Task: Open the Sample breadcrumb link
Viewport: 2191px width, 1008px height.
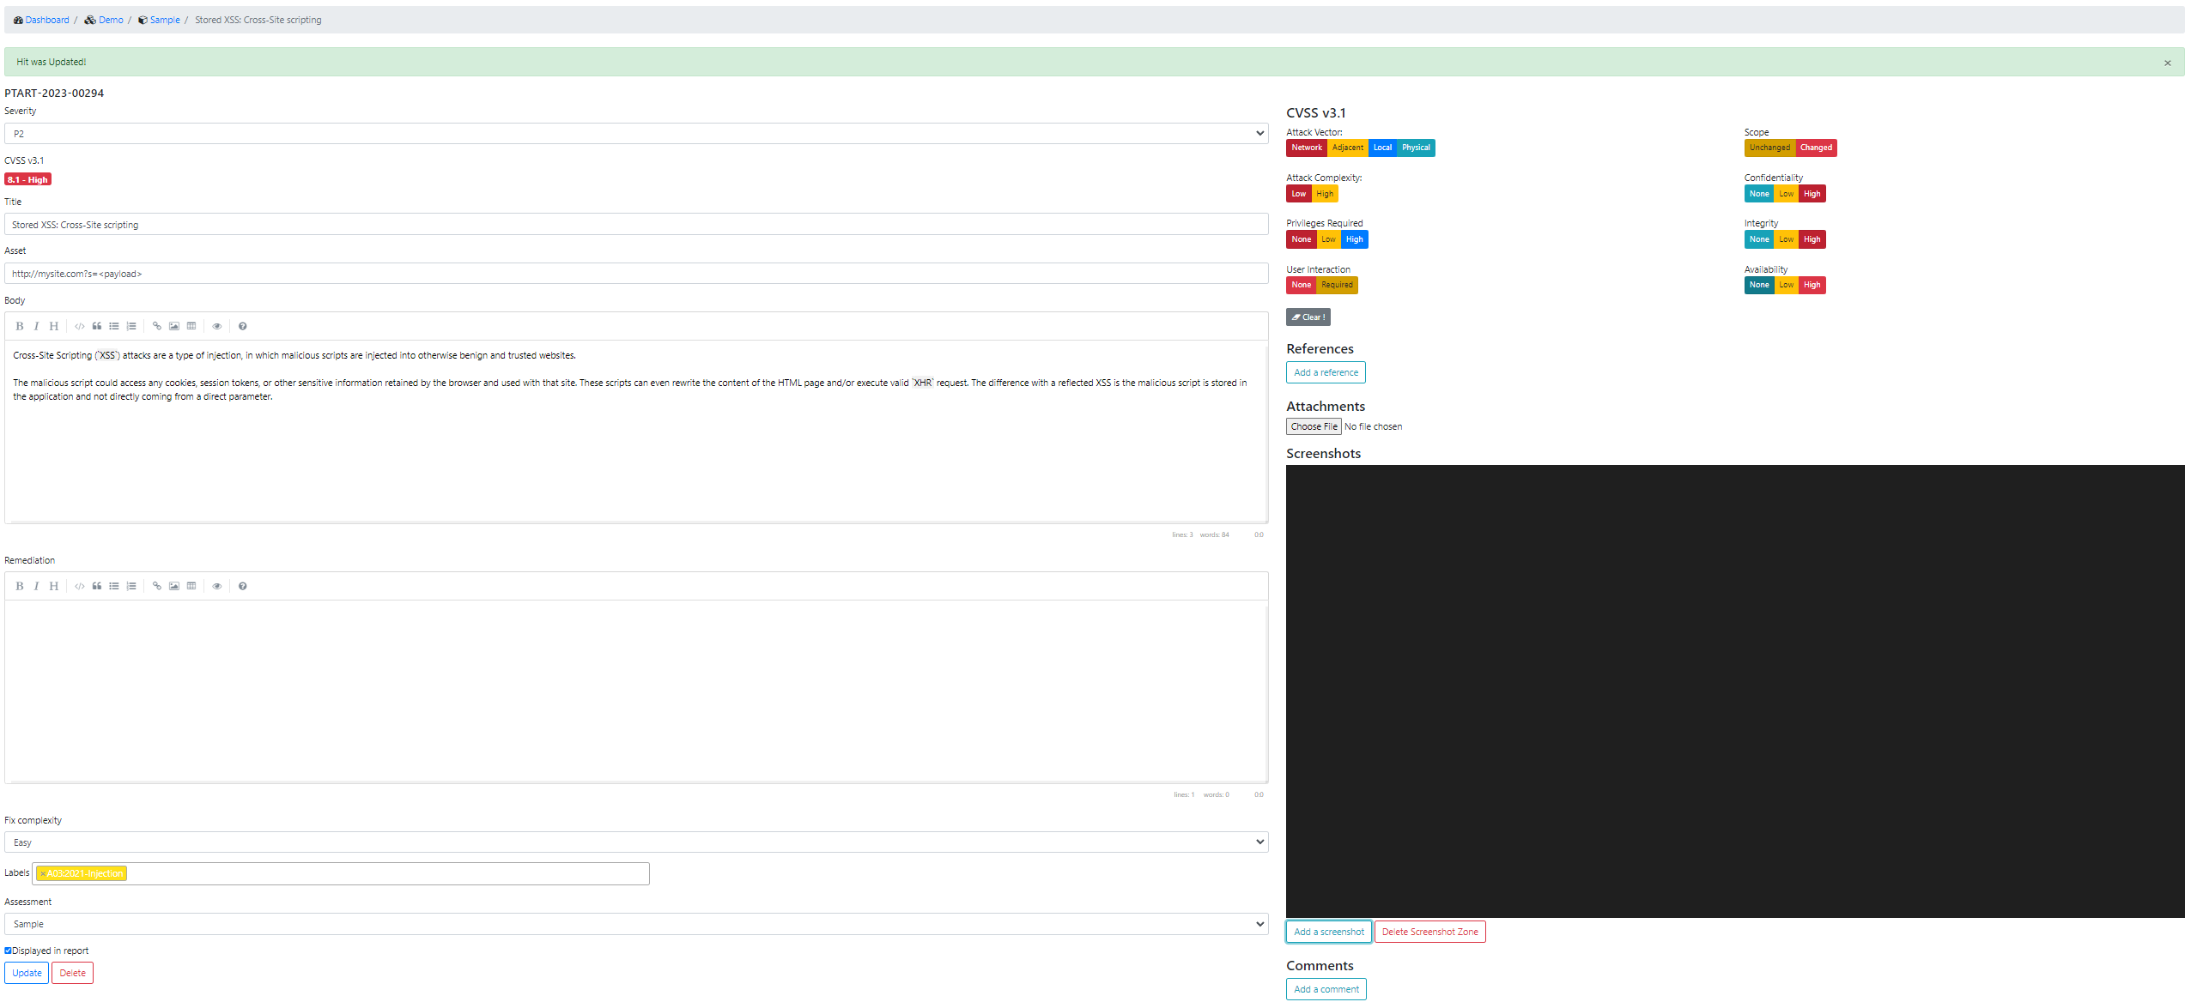Action: tap(164, 20)
